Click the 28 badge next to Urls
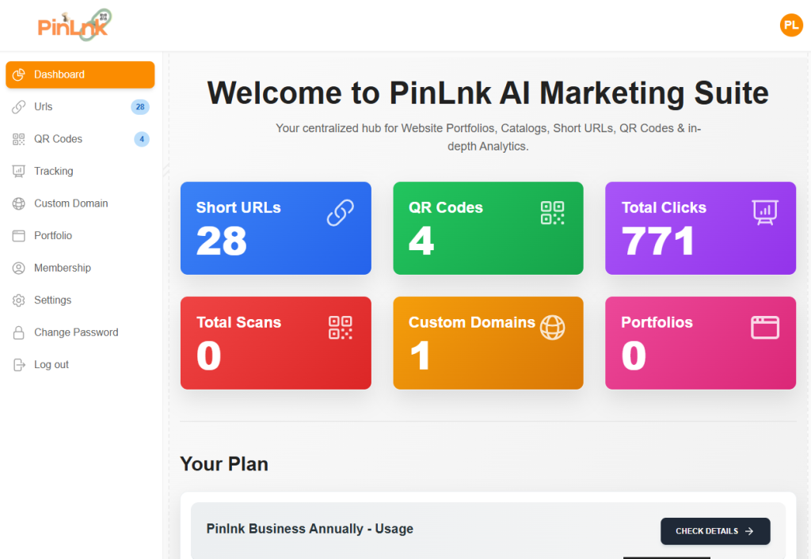The height and width of the screenshot is (559, 811). click(x=139, y=107)
